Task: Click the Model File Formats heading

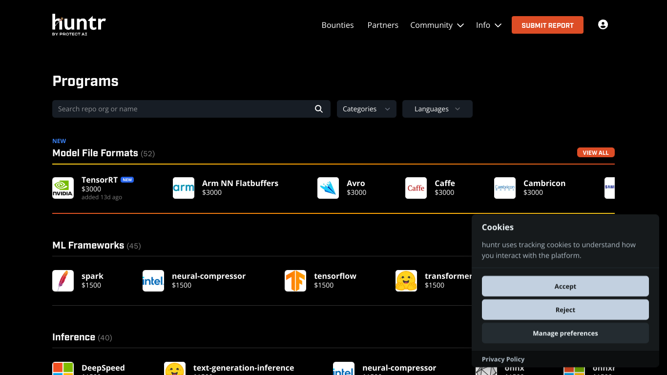Action: pos(95,153)
